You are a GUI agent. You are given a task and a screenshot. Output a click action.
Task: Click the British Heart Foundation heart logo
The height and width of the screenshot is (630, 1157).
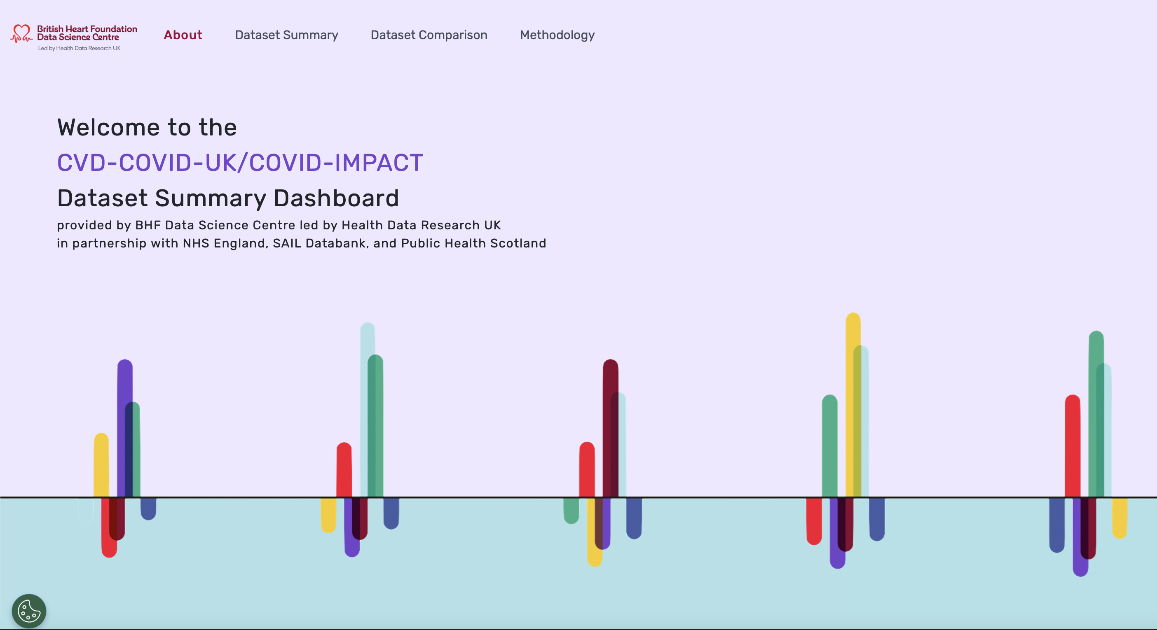coord(21,34)
